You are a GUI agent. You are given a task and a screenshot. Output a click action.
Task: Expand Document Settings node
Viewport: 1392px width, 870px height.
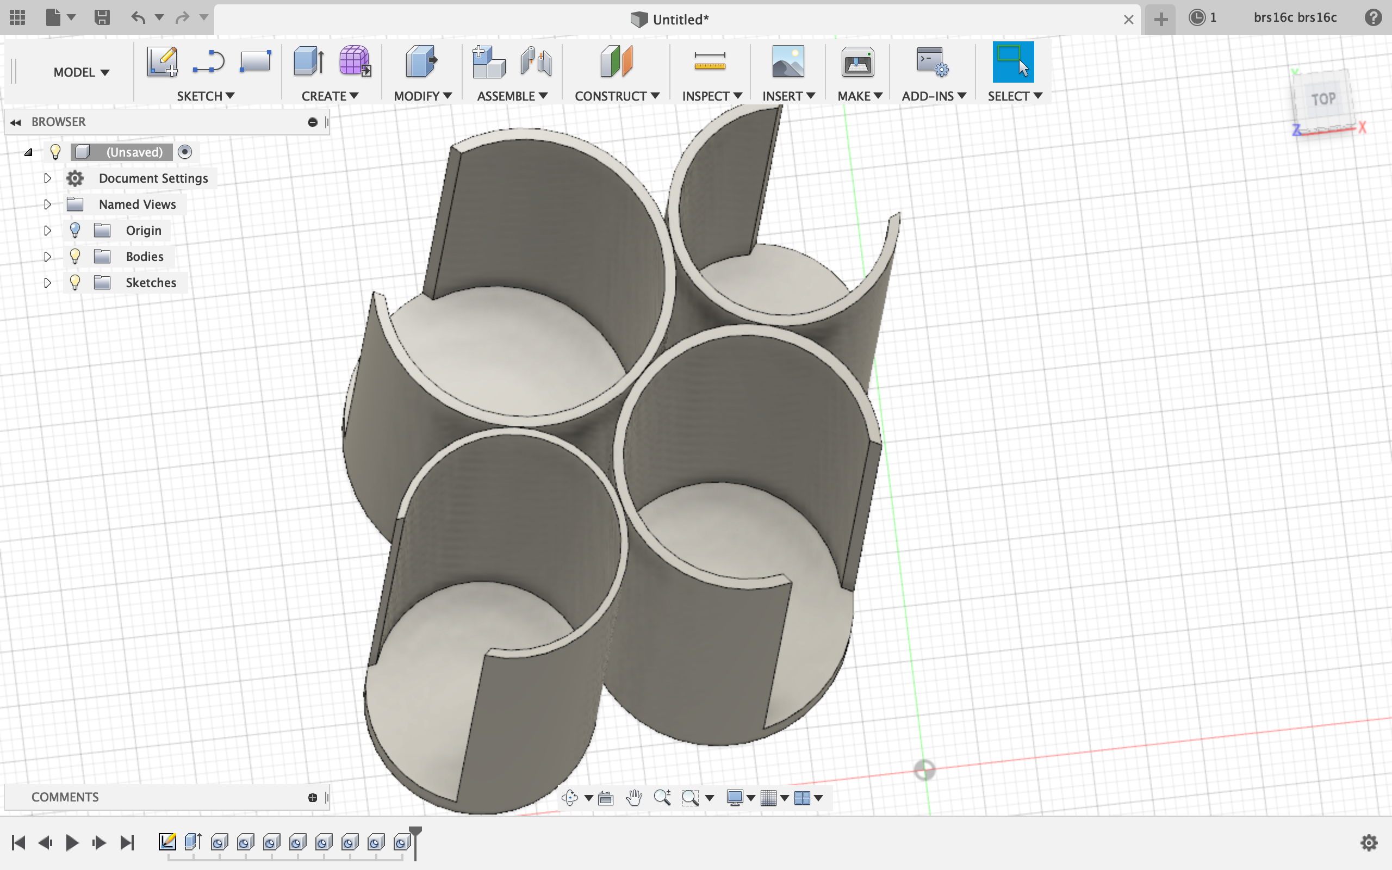[x=48, y=178]
